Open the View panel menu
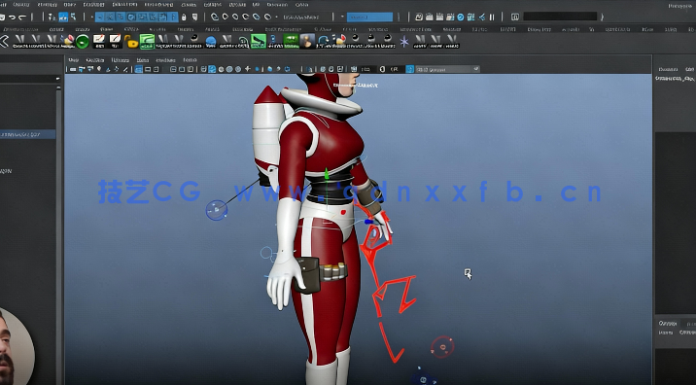The width and height of the screenshot is (696, 385). click(x=73, y=60)
